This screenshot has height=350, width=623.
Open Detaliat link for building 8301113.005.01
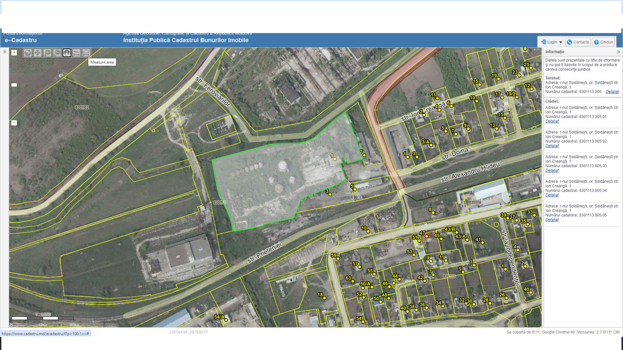pyautogui.click(x=552, y=121)
